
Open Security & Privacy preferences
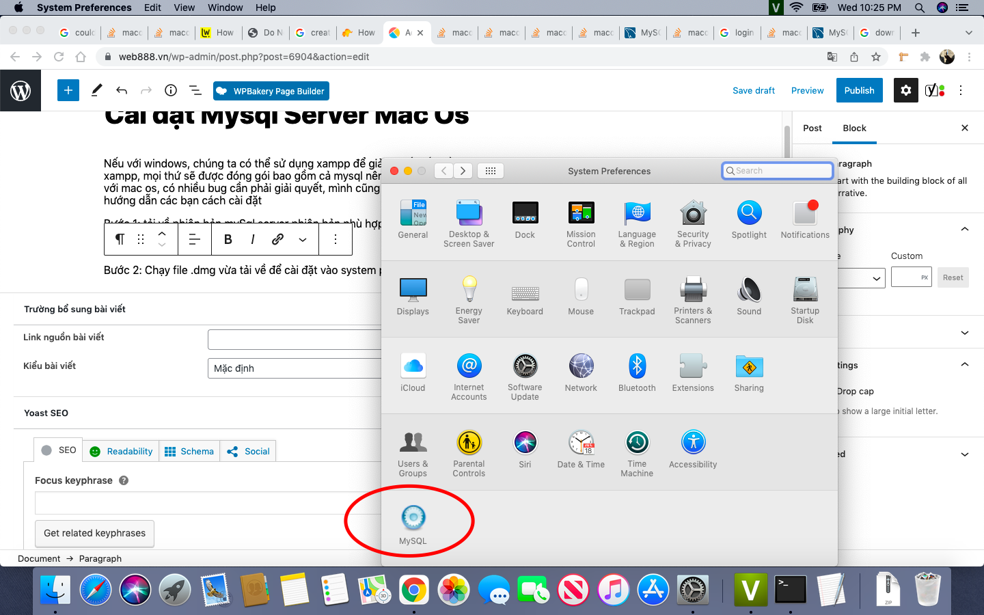693,223
